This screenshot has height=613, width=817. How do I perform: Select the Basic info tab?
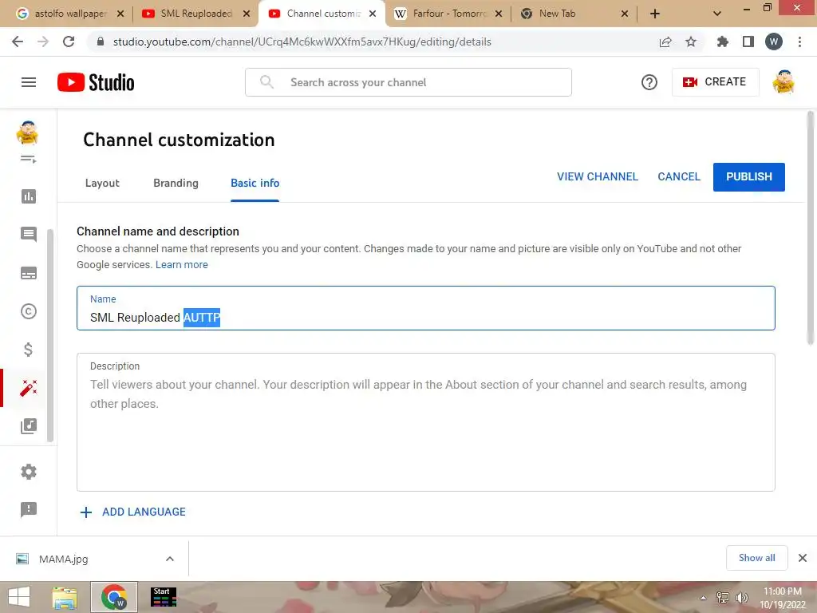(x=255, y=183)
